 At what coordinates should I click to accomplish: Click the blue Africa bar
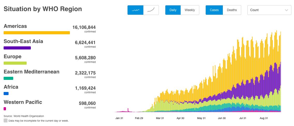pyautogui.click(x=6, y=94)
